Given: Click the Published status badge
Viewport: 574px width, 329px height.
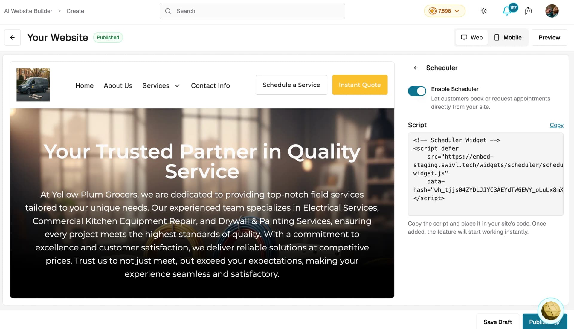Looking at the screenshot, I should (x=108, y=37).
